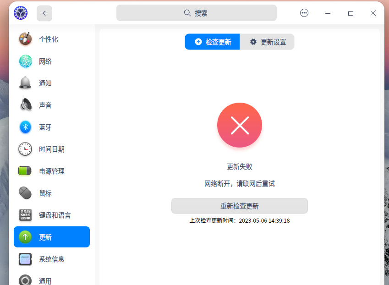Click inside the 搜索 search field
Viewport: 389px width, 285px height.
tap(196, 13)
